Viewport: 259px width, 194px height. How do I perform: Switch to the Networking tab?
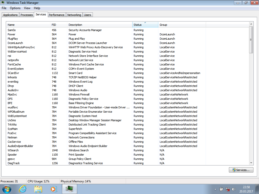(74, 15)
